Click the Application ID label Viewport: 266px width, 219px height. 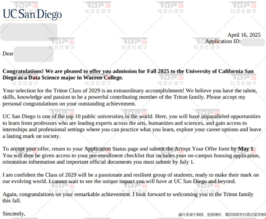click(x=223, y=41)
